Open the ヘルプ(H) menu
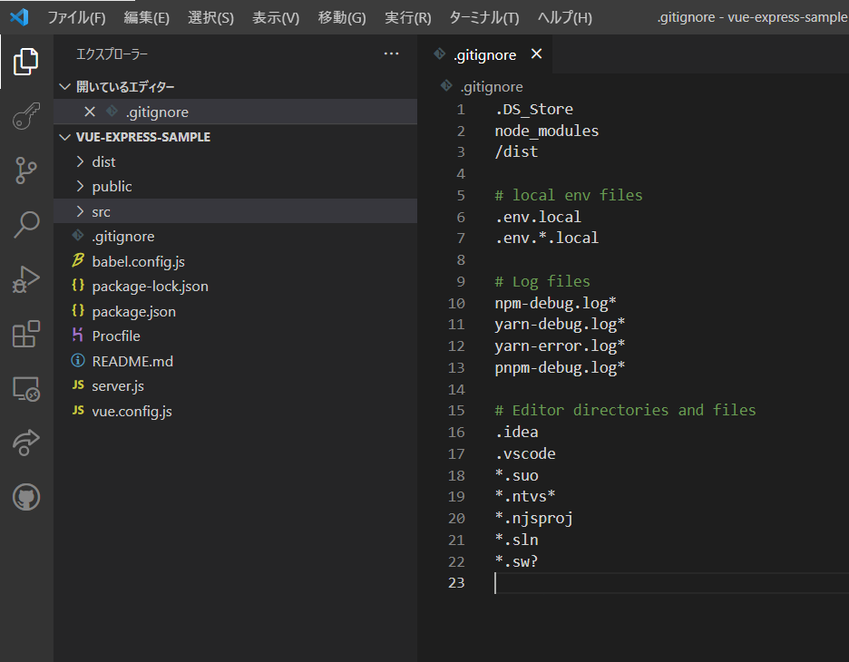Viewport: 849px width, 662px height. point(565,18)
